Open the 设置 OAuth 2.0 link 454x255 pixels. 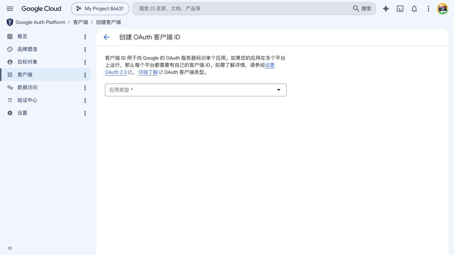pyautogui.click(x=270, y=65)
